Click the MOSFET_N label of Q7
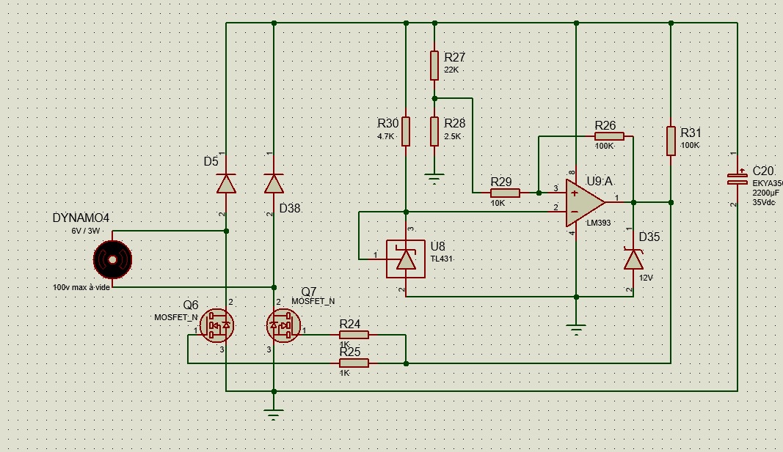 [x=313, y=302]
